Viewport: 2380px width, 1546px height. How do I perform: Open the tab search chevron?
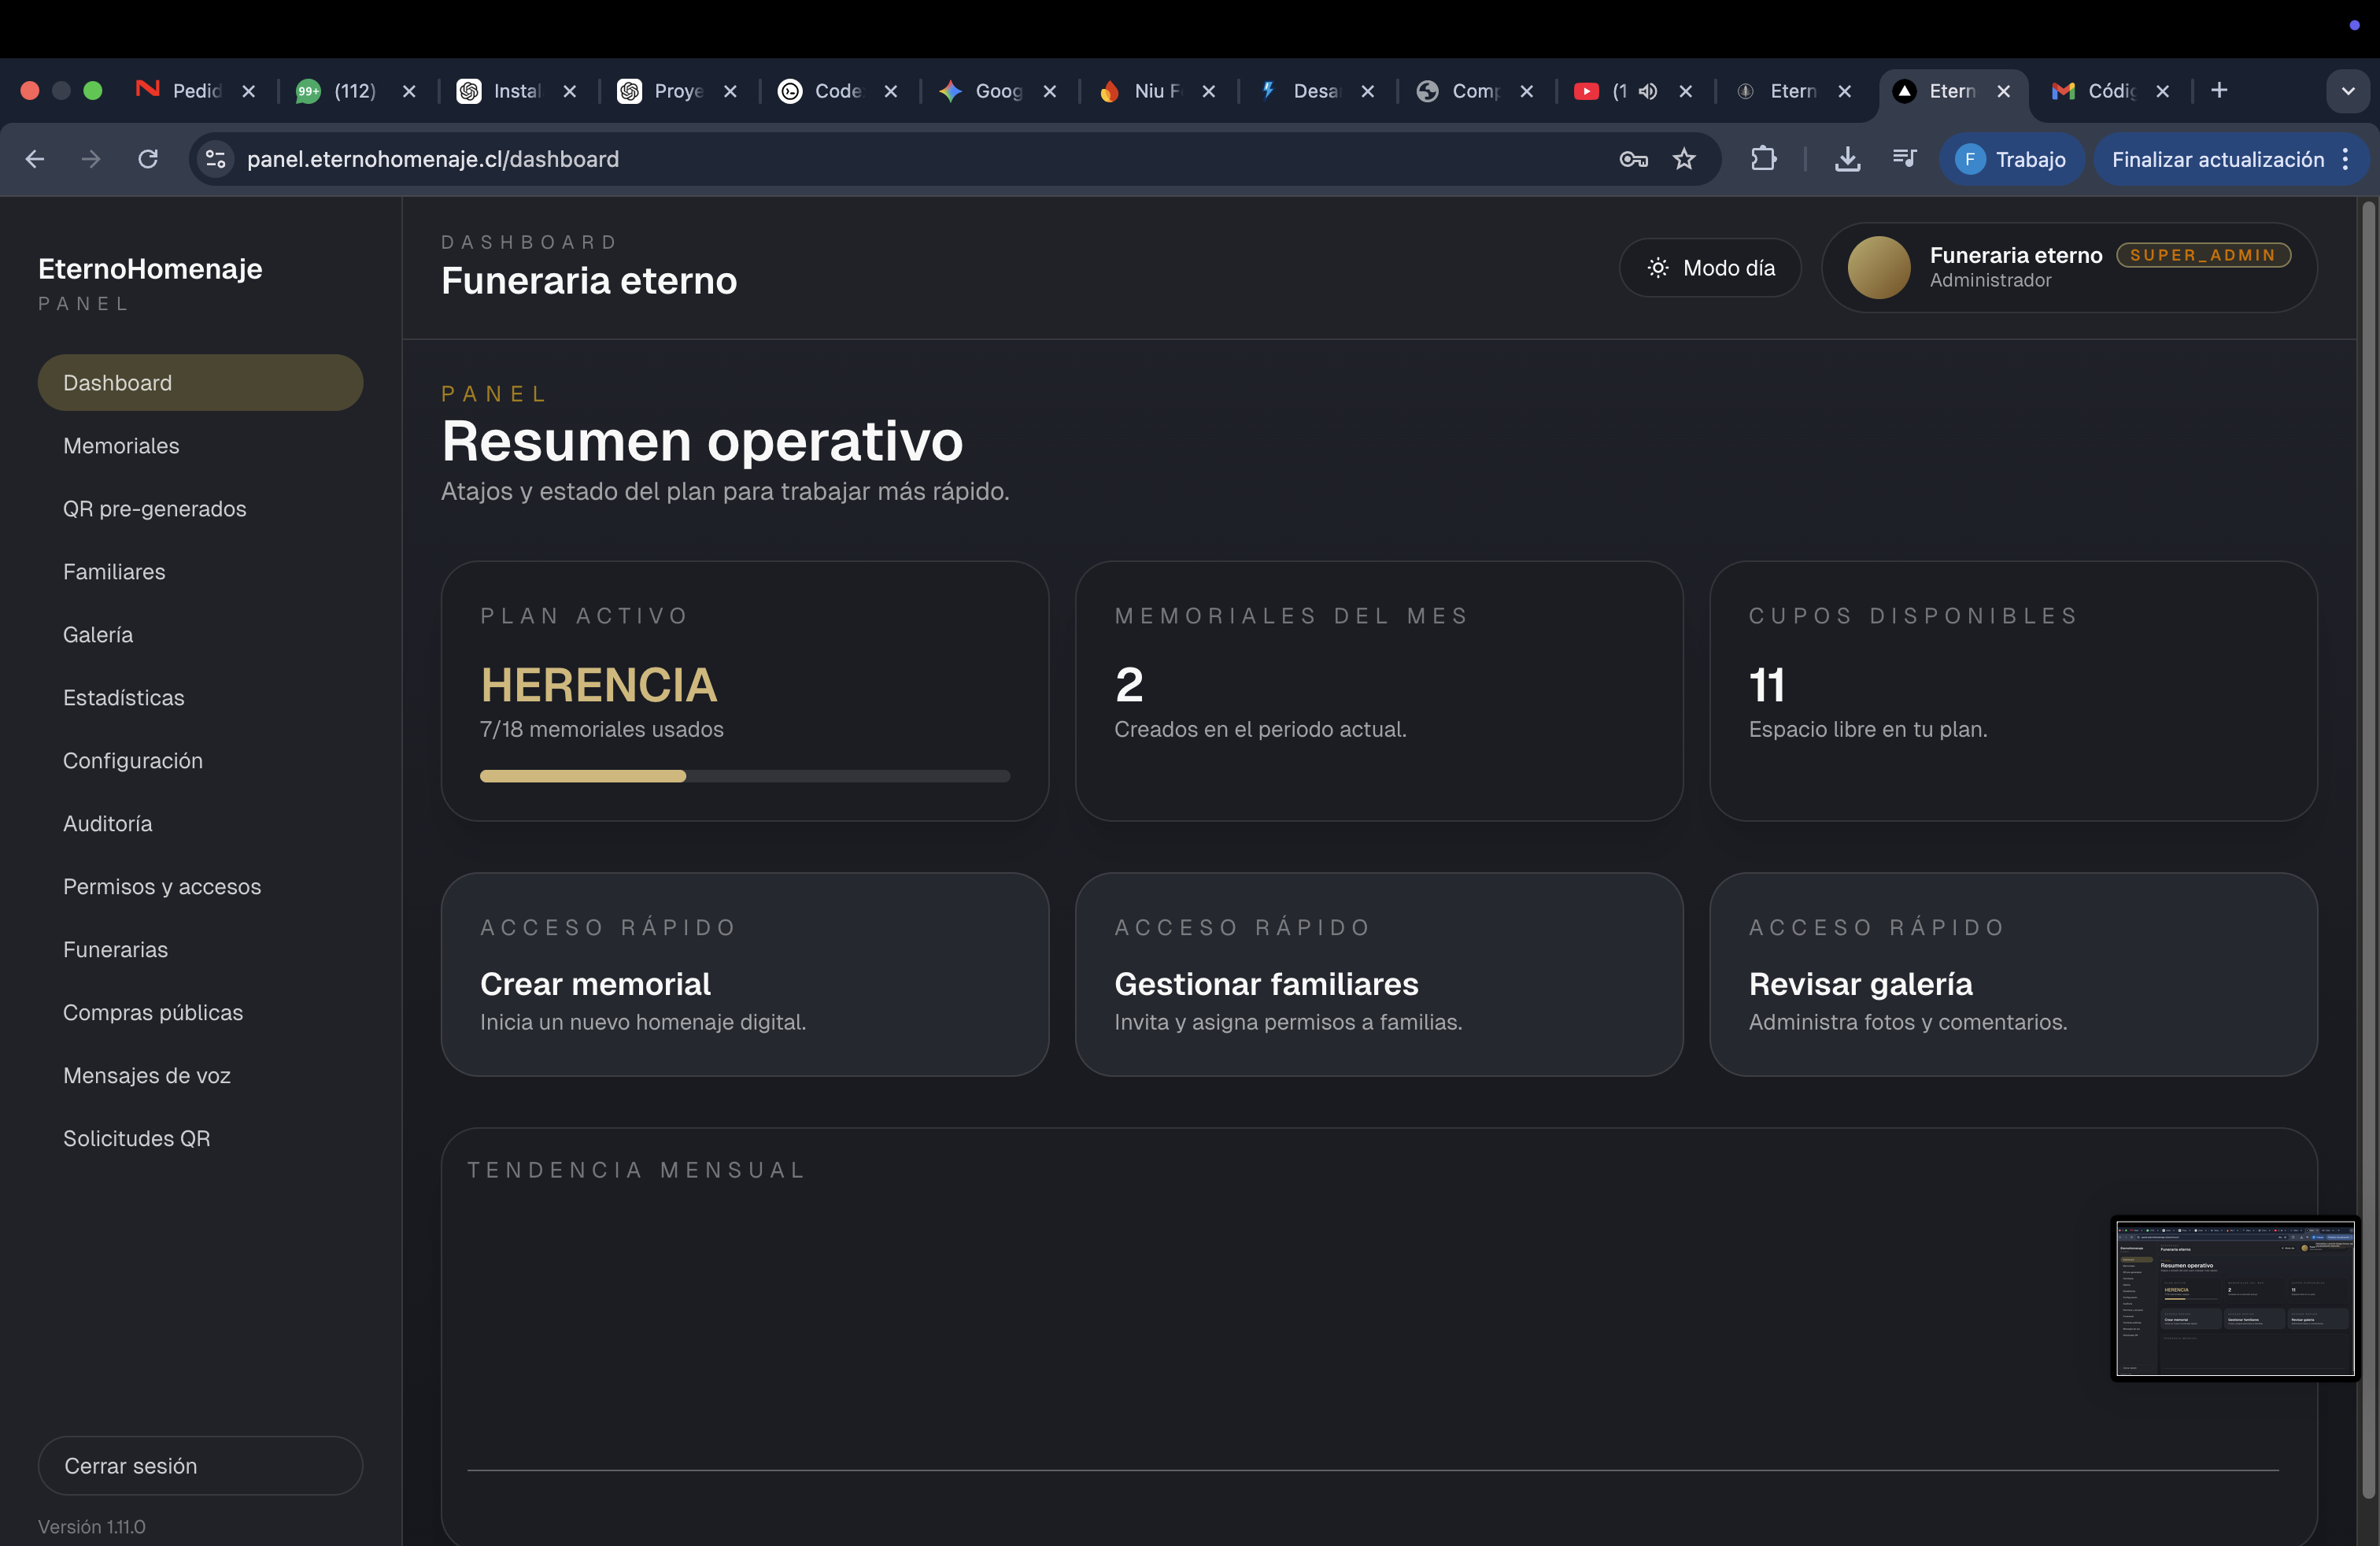(2349, 91)
